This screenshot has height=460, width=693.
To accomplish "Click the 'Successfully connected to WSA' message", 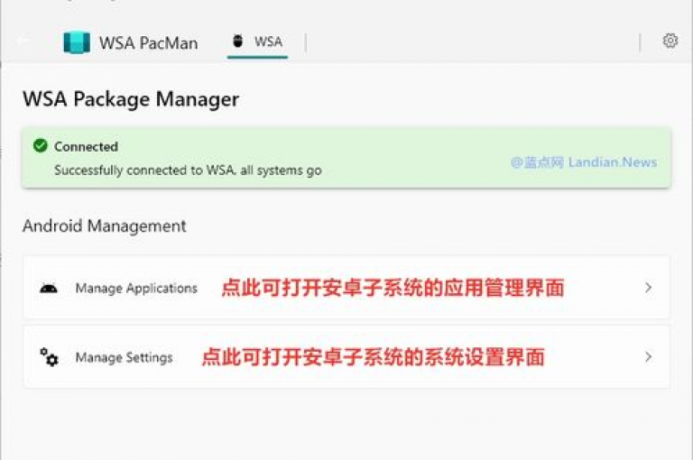I will 188,170.
